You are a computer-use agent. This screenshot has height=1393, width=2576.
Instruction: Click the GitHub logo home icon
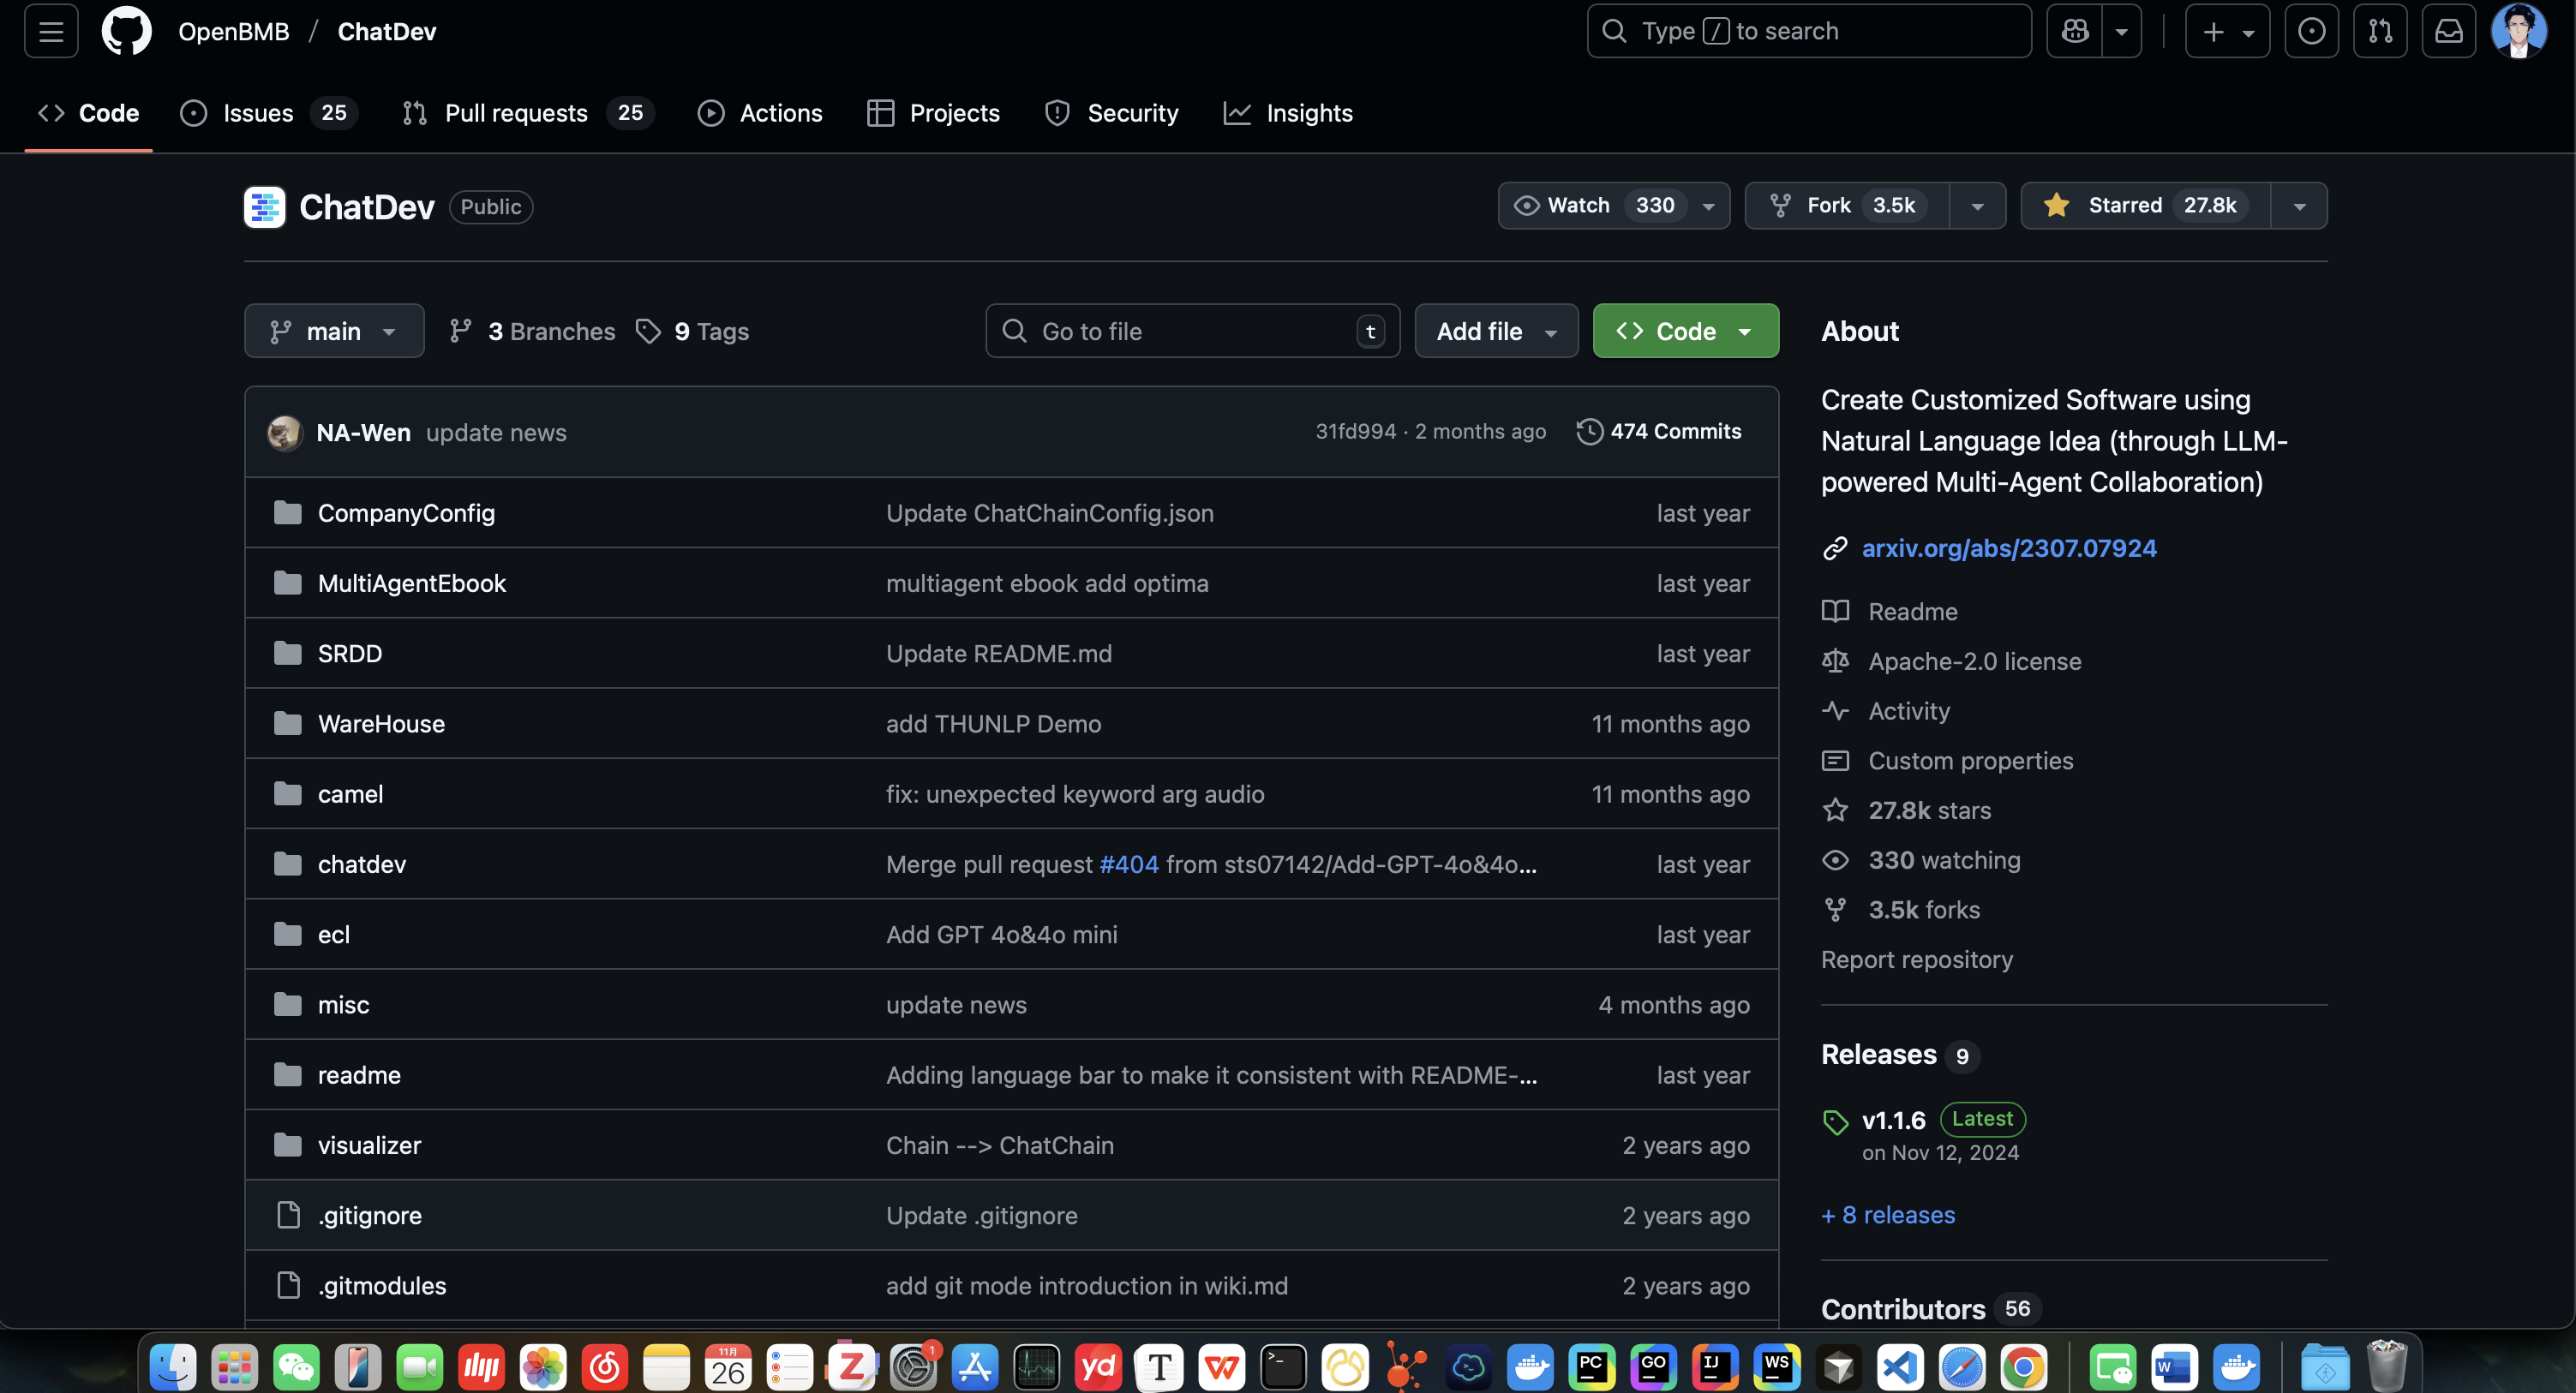(126, 31)
